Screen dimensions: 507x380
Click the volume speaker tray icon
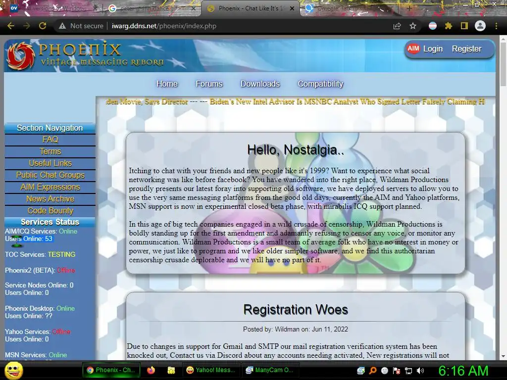[x=420, y=371]
